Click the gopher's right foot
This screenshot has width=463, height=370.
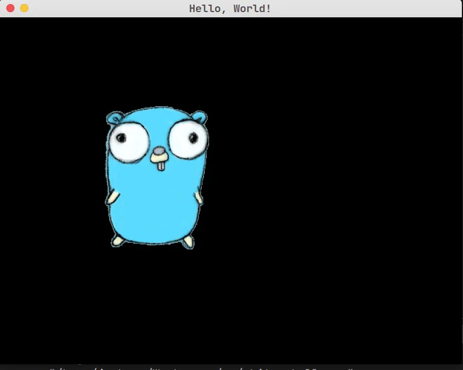click(188, 242)
